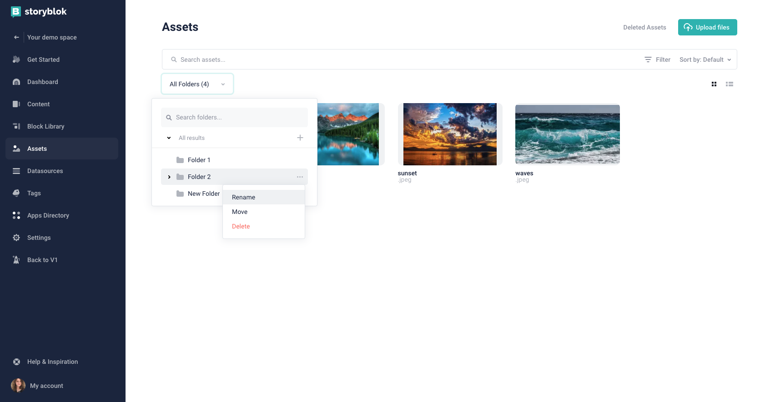Select the waves image thumbnail
This screenshot has height=402, width=770.
tap(568, 134)
